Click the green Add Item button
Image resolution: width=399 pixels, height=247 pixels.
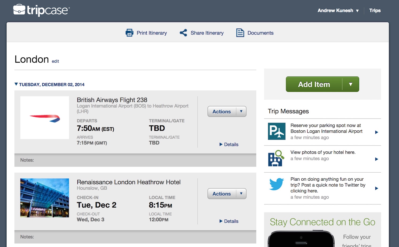(314, 84)
